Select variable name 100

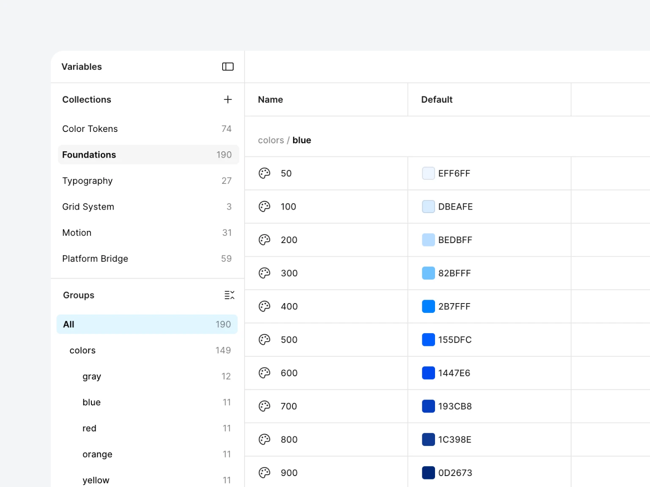(288, 207)
